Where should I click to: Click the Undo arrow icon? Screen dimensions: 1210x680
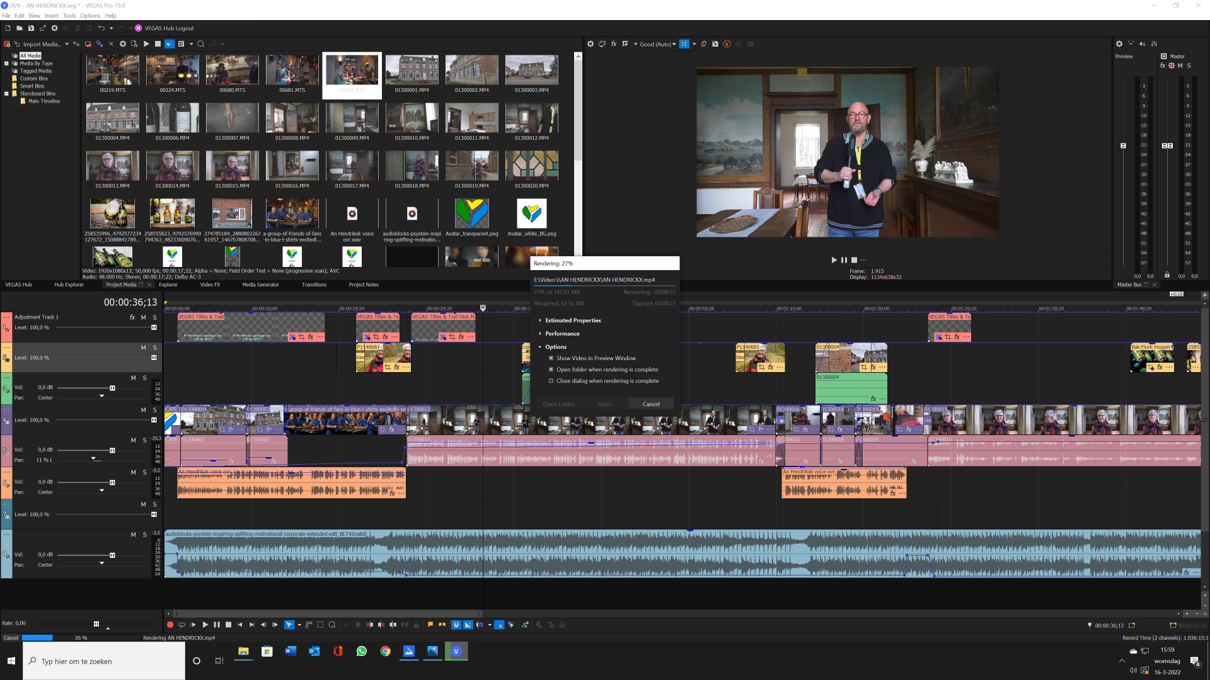pos(101,28)
